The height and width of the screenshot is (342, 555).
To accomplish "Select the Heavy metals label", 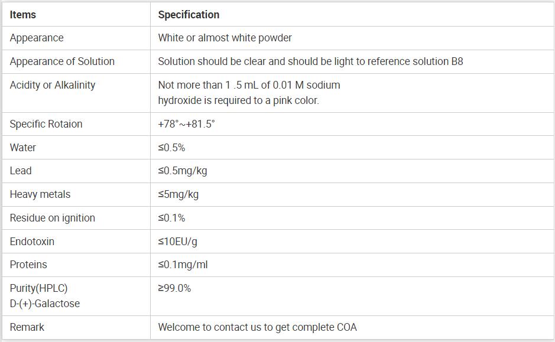I will click(40, 194).
